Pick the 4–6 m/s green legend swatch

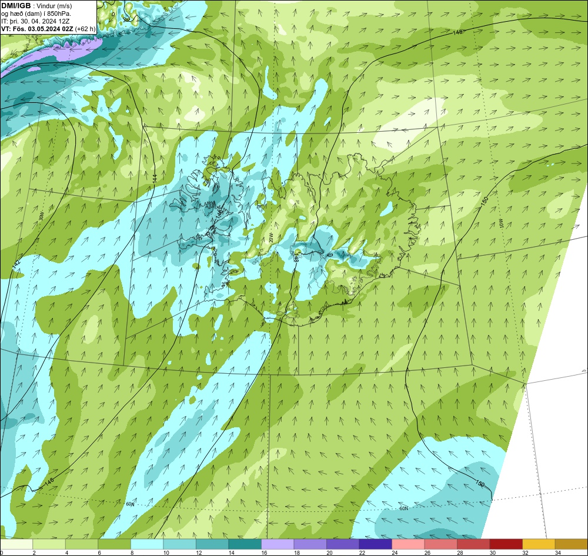[82, 544]
